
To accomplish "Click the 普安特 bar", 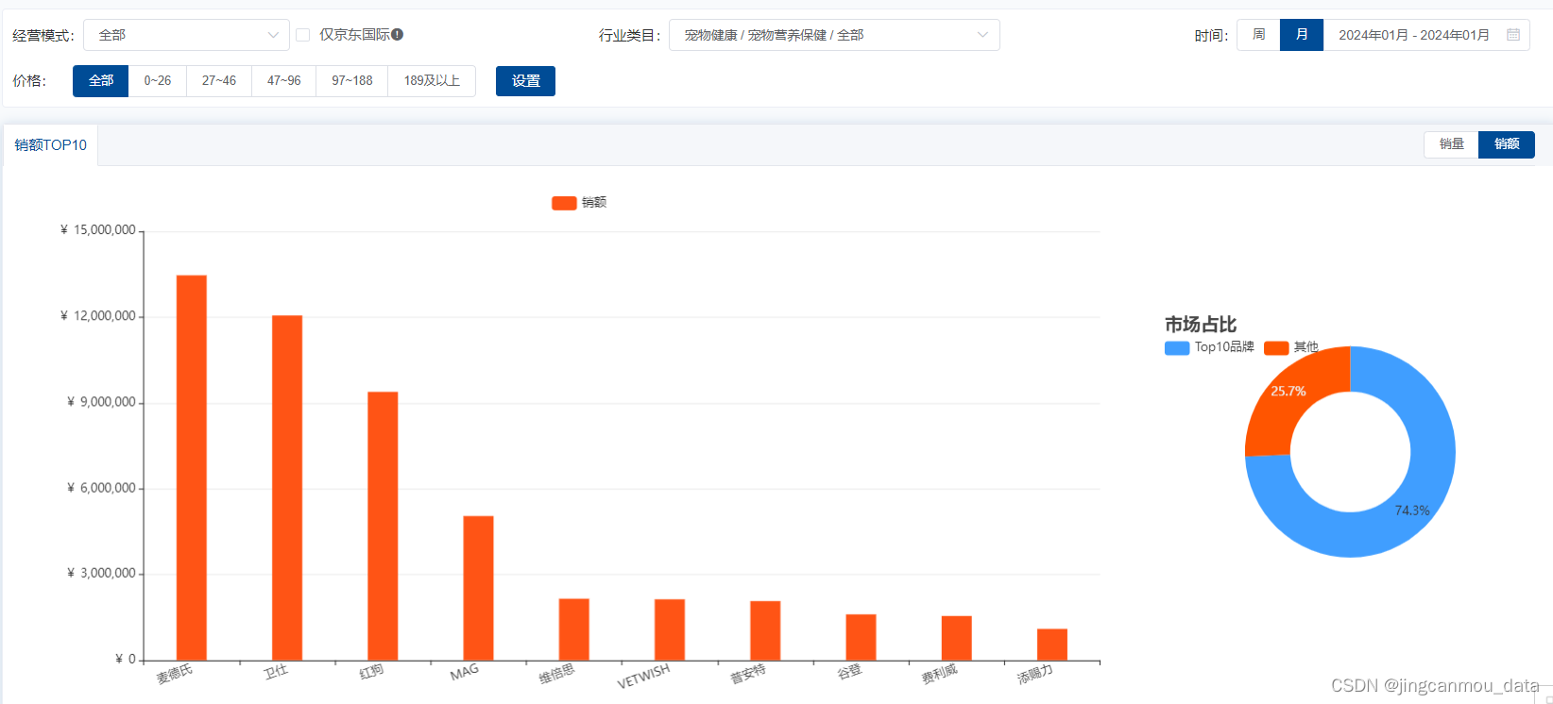I will click(765, 630).
